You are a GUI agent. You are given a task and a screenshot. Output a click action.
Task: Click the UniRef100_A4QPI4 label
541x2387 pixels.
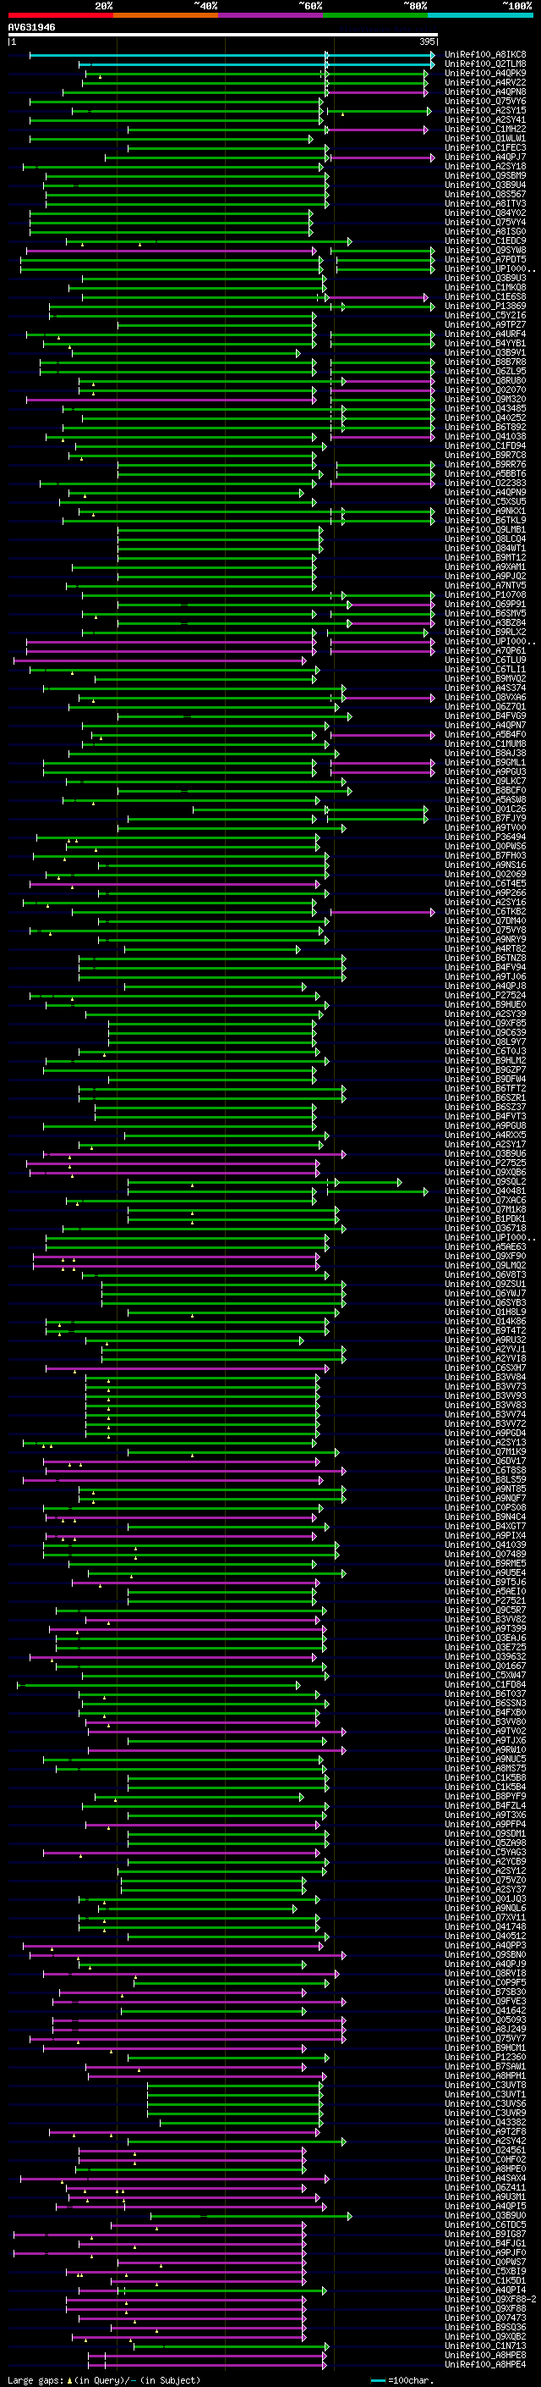[x=485, y=2290]
